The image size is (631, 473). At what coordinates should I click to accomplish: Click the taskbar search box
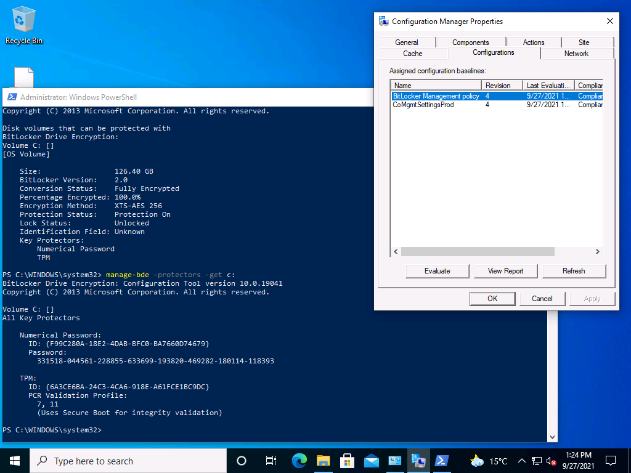[x=128, y=461]
